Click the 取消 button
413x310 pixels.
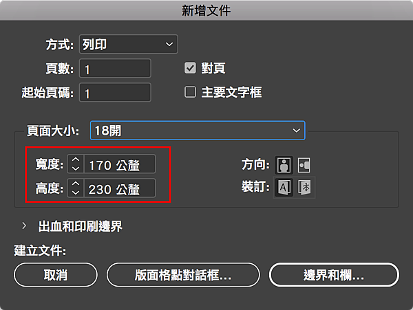(56, 275)
